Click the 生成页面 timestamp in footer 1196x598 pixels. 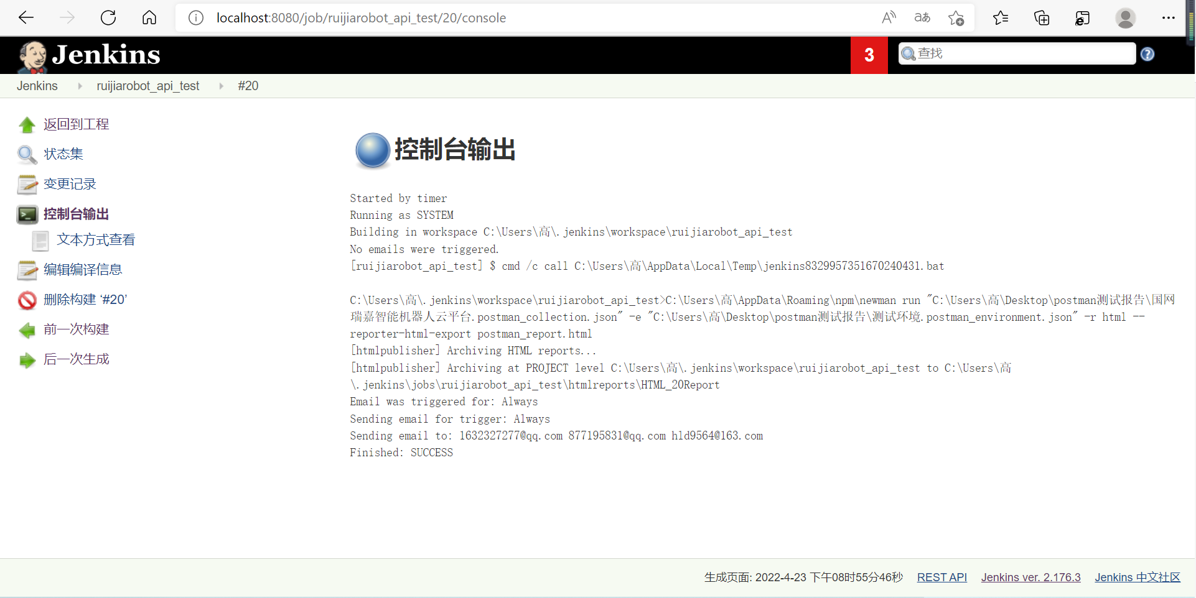[803, 577]
